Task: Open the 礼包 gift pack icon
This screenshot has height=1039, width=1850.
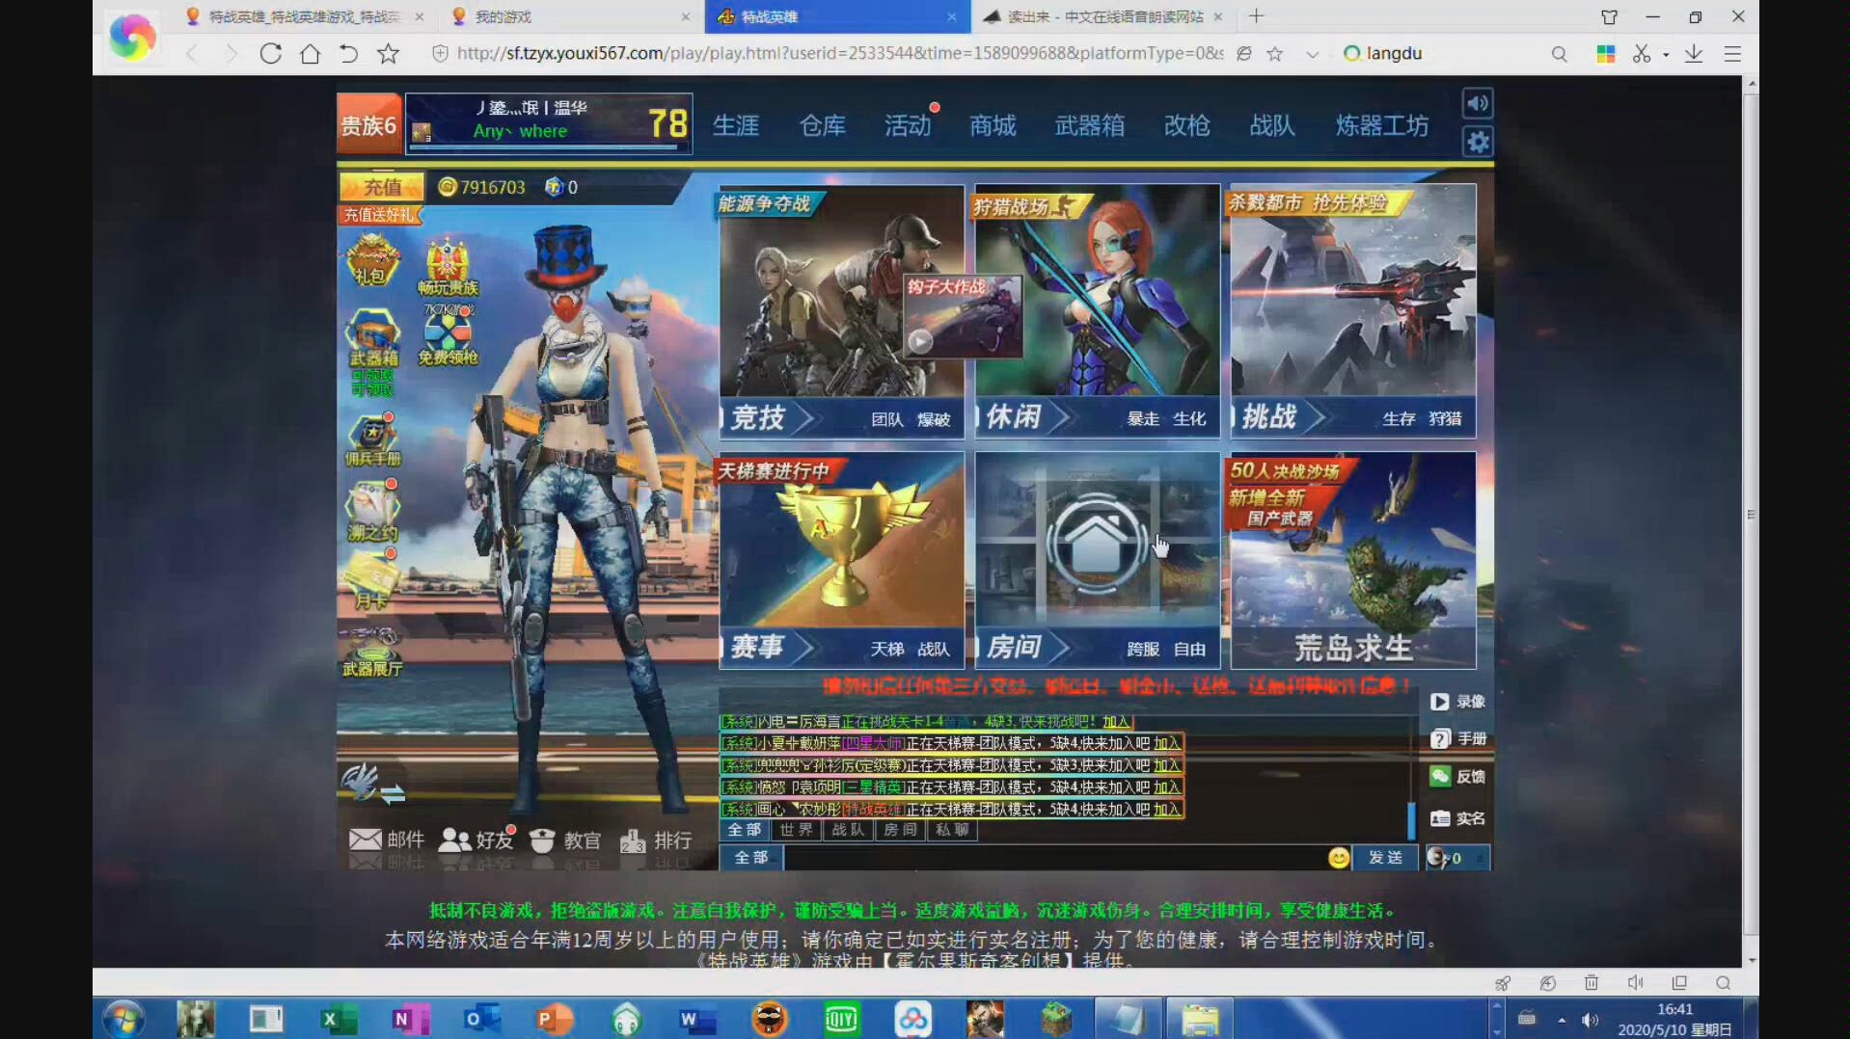Action: (372, 260)
